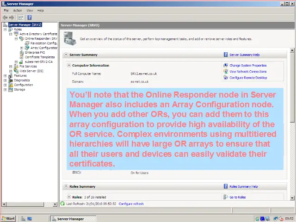Click the Back arrow toolbar icon
Screen dimensions: 296x222
[5, 18]
